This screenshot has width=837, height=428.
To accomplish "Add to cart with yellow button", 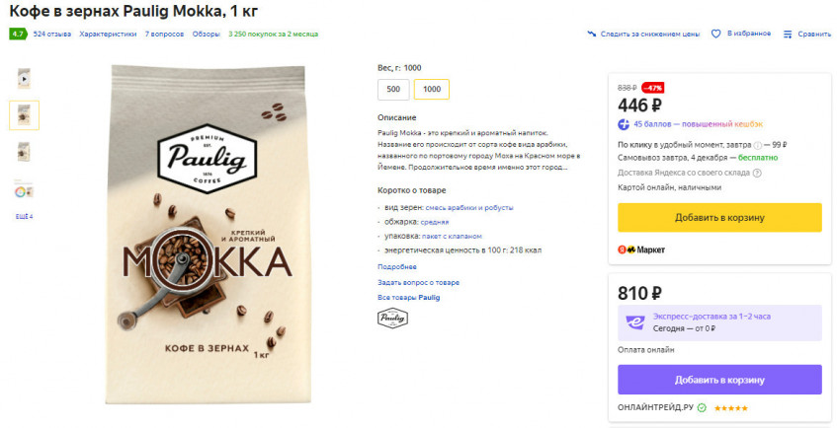I will 719,217.
